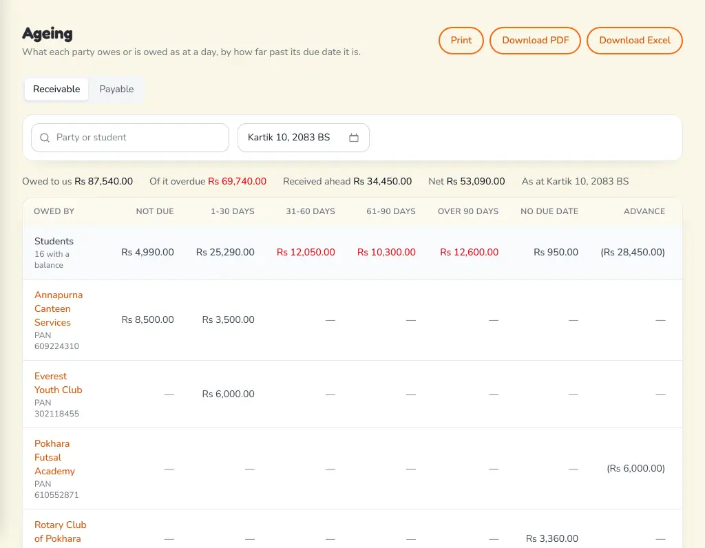This screenshot has width=705, height=548.
Task: Click the 1-30 DAYS column header
Action: (x=233, y=211)
